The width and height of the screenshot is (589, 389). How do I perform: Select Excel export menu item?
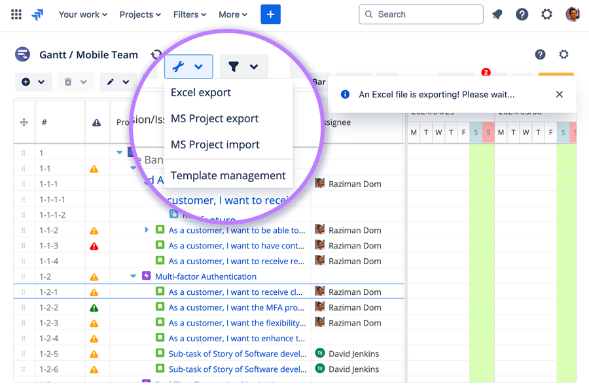[228, 93]
